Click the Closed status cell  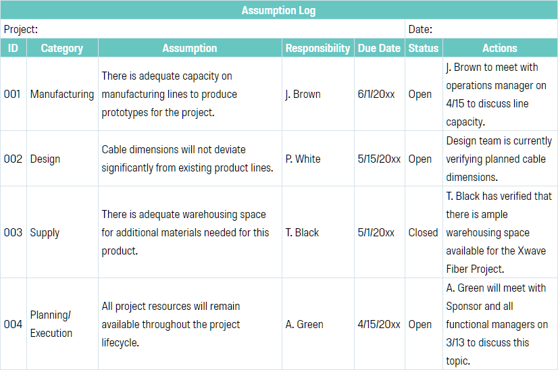coord(424,232)
